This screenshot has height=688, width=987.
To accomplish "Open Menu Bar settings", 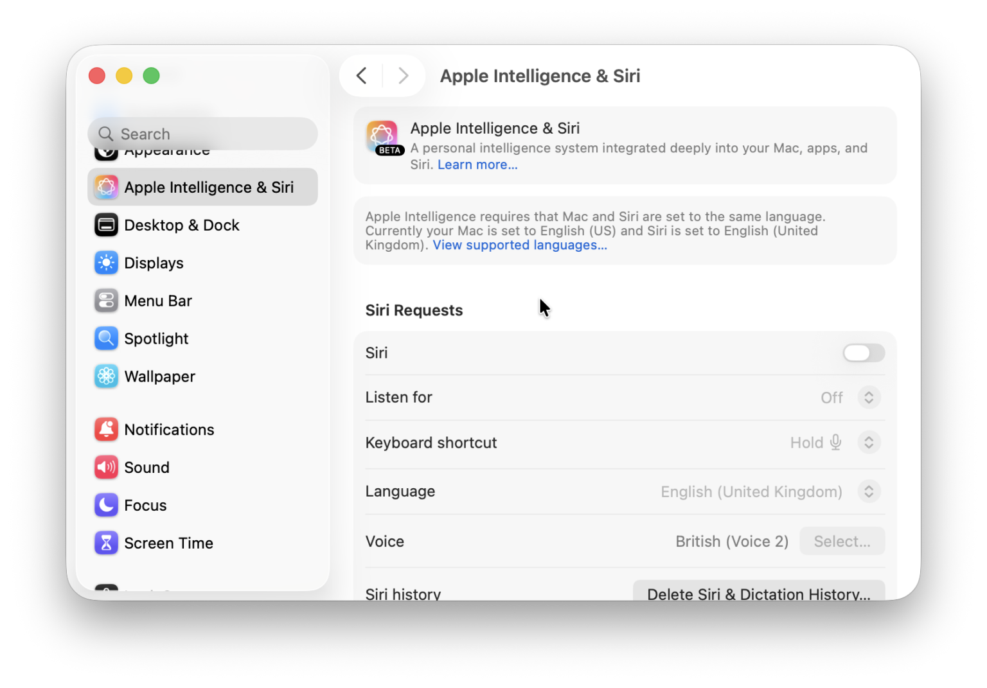I will 202,301.
